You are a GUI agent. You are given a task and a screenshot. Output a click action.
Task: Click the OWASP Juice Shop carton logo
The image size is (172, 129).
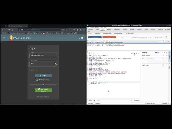tap(11, 38)
